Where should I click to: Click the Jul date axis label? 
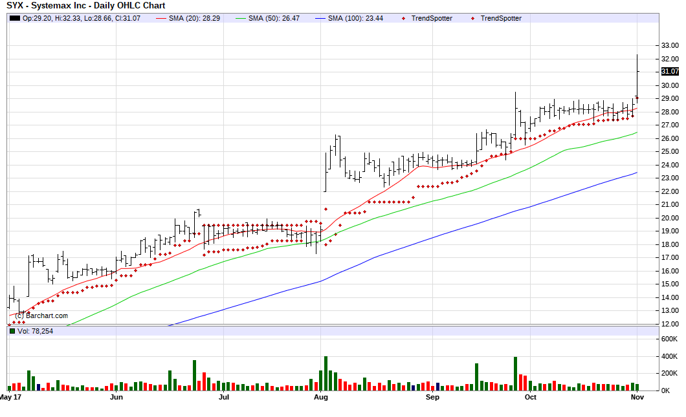click(223, 398)
